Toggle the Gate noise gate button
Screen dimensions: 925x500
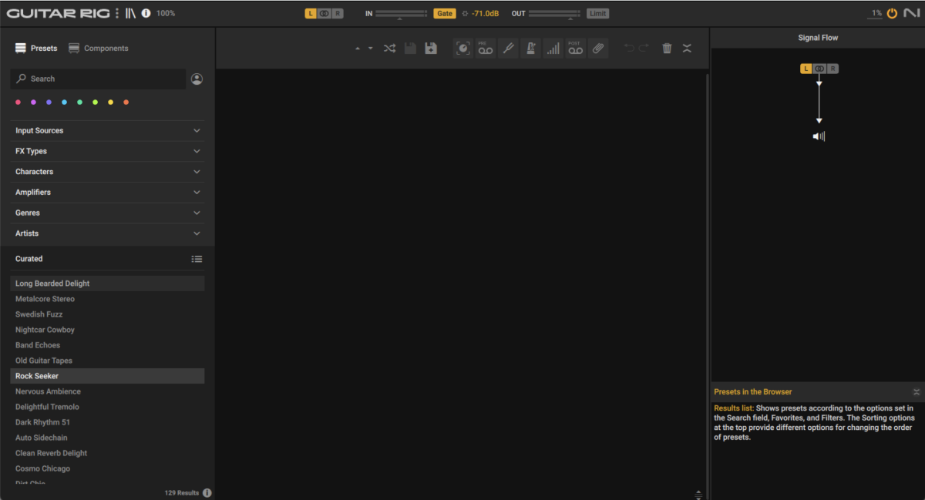point(445,13)
